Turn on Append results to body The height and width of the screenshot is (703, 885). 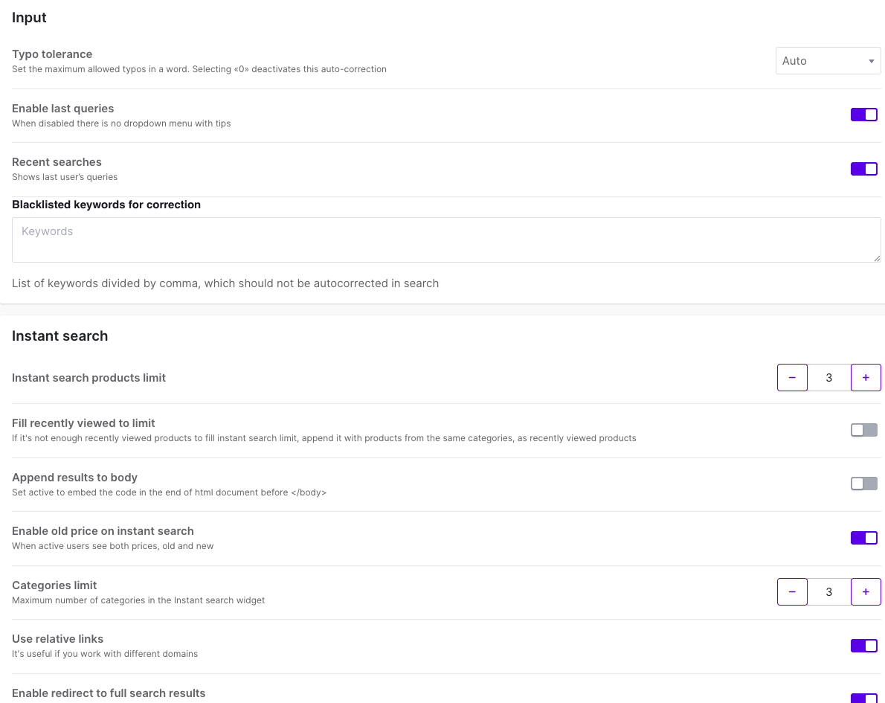pos(863,484)
